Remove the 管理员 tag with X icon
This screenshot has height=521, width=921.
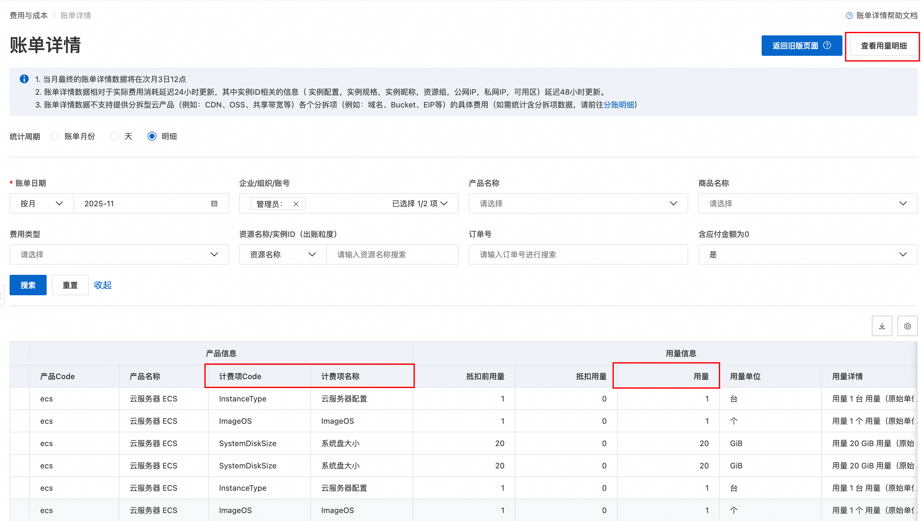[x=296, y=204]
